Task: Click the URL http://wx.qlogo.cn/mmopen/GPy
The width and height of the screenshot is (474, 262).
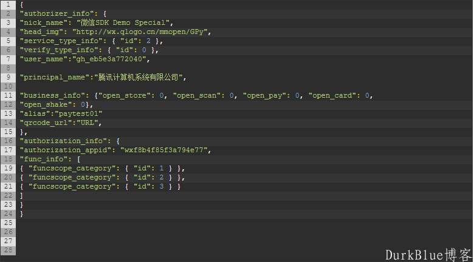Action: (140, 32)
